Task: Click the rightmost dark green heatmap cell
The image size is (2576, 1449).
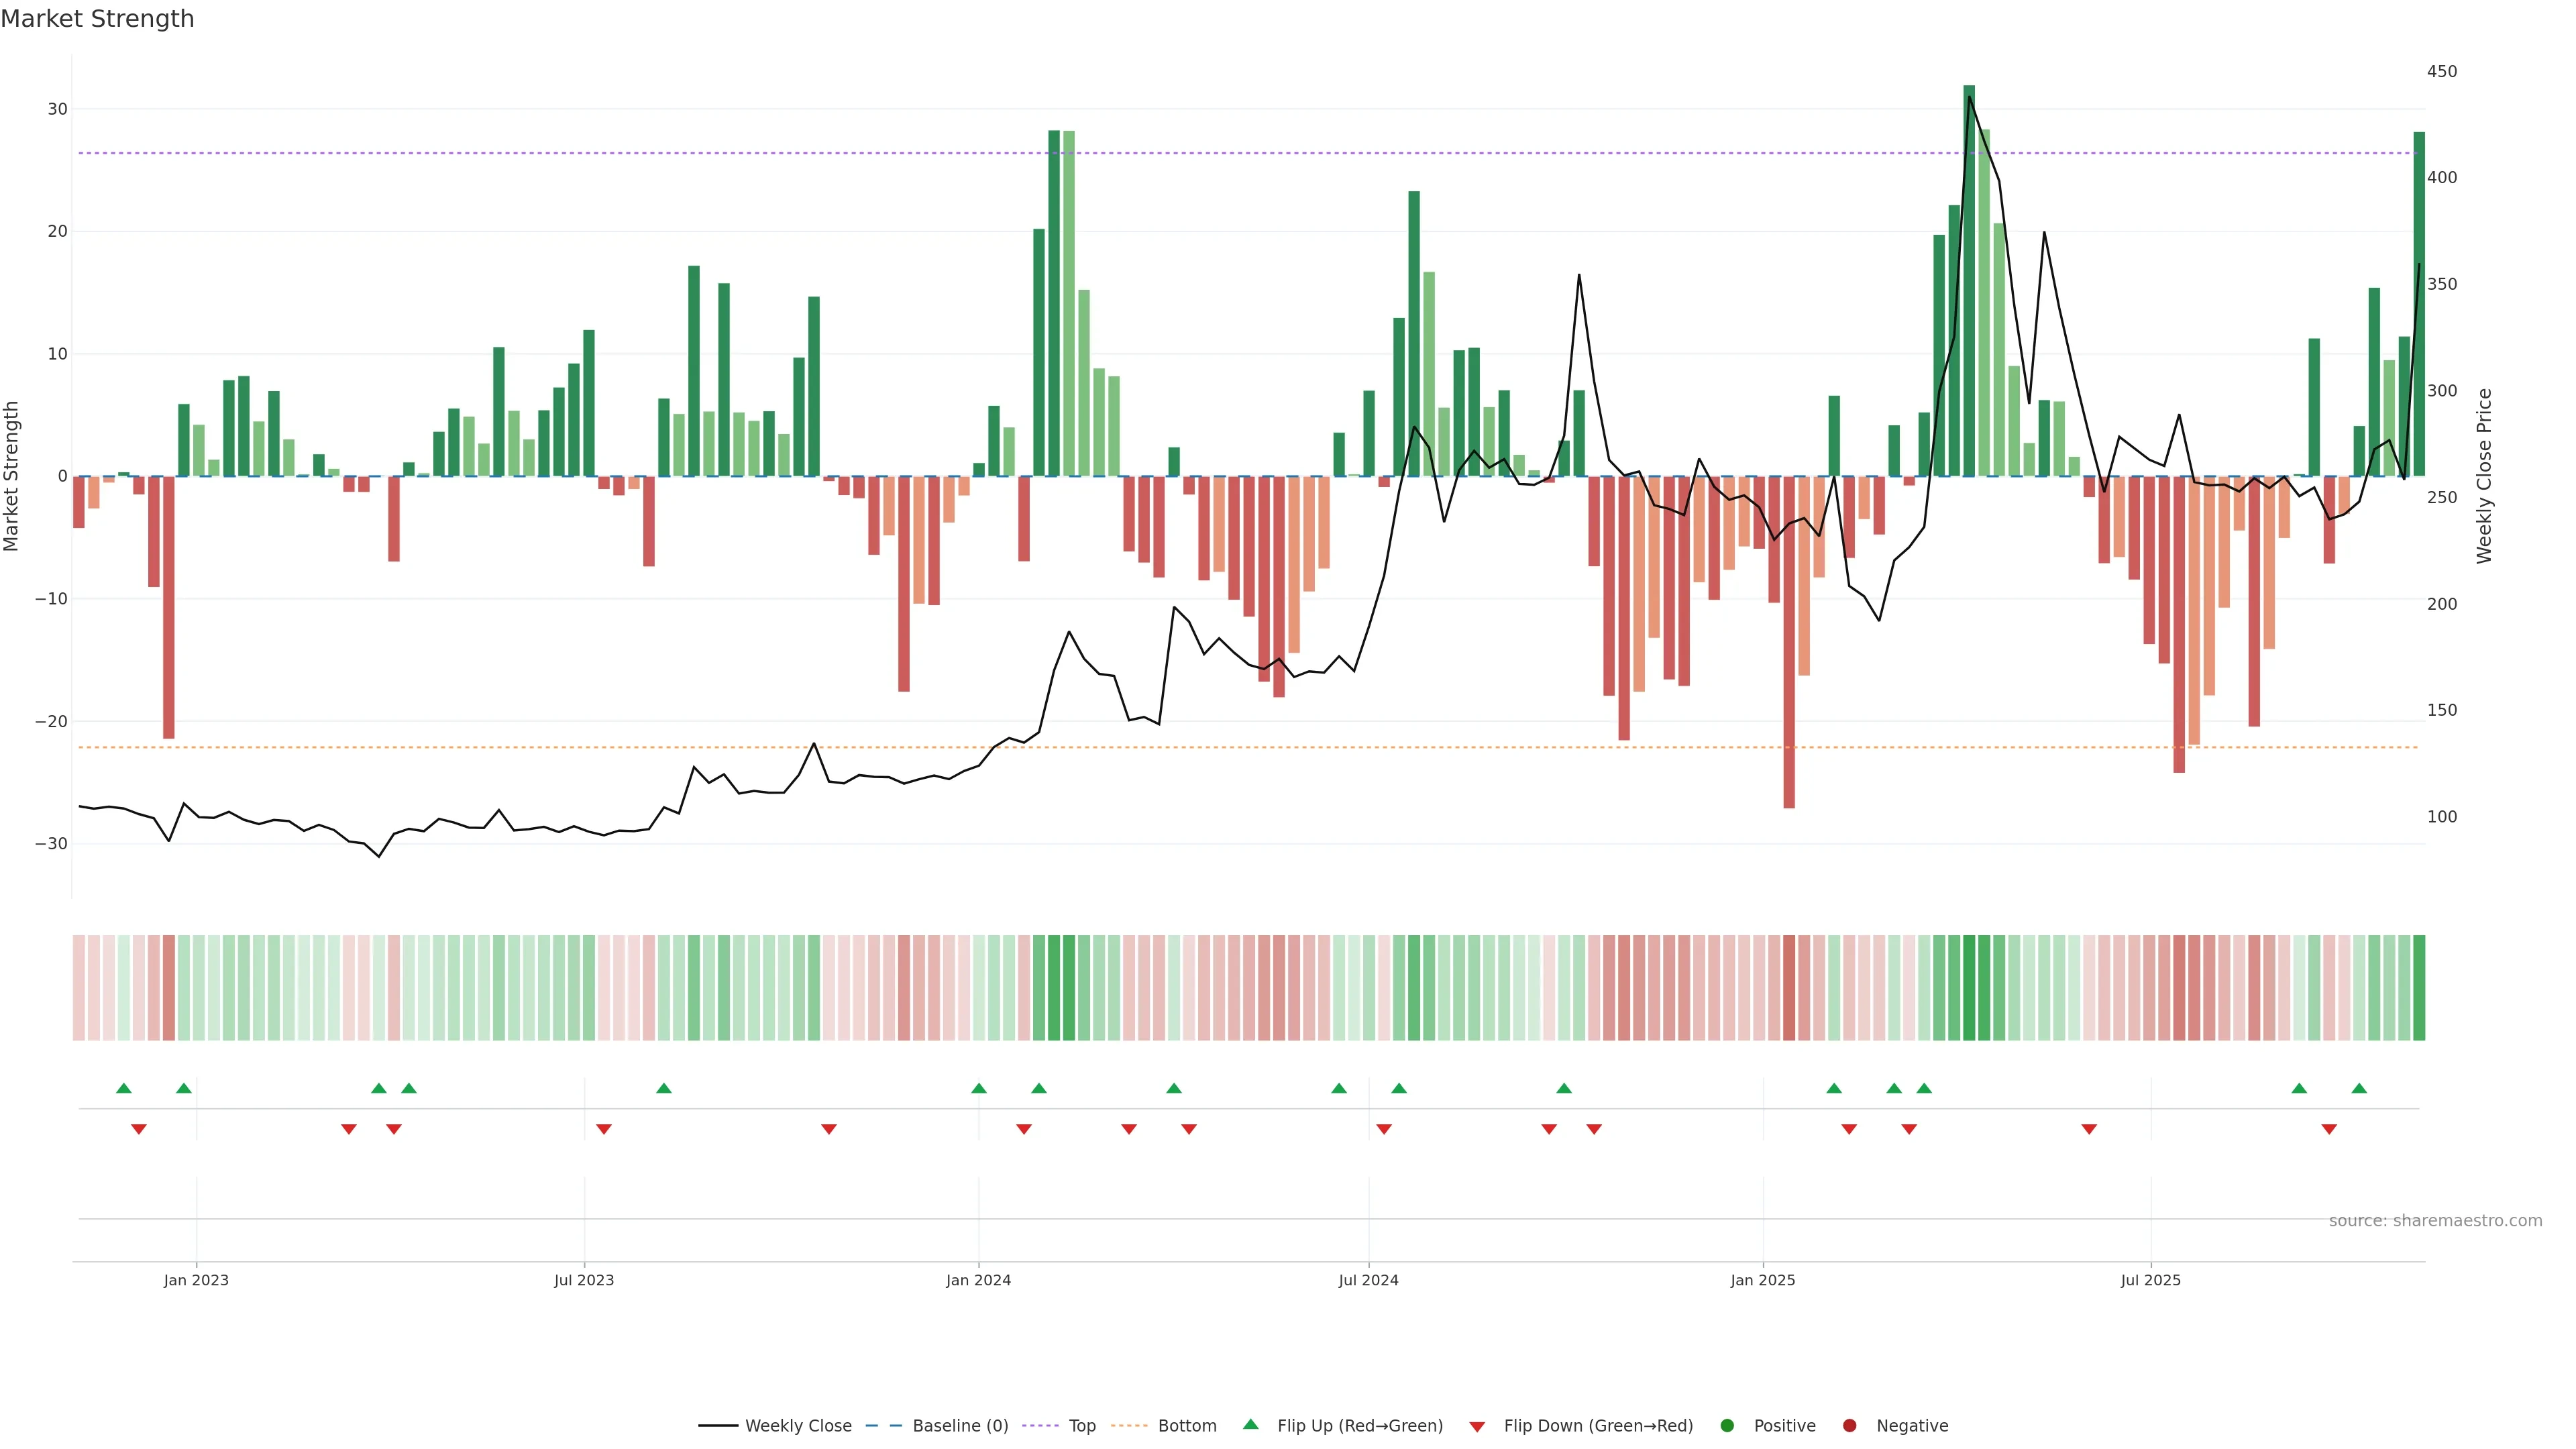Action: click(2419, 987)
